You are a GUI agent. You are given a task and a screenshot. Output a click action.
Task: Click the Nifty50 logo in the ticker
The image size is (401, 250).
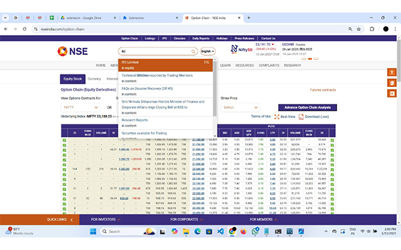click(x=241, y=49)
